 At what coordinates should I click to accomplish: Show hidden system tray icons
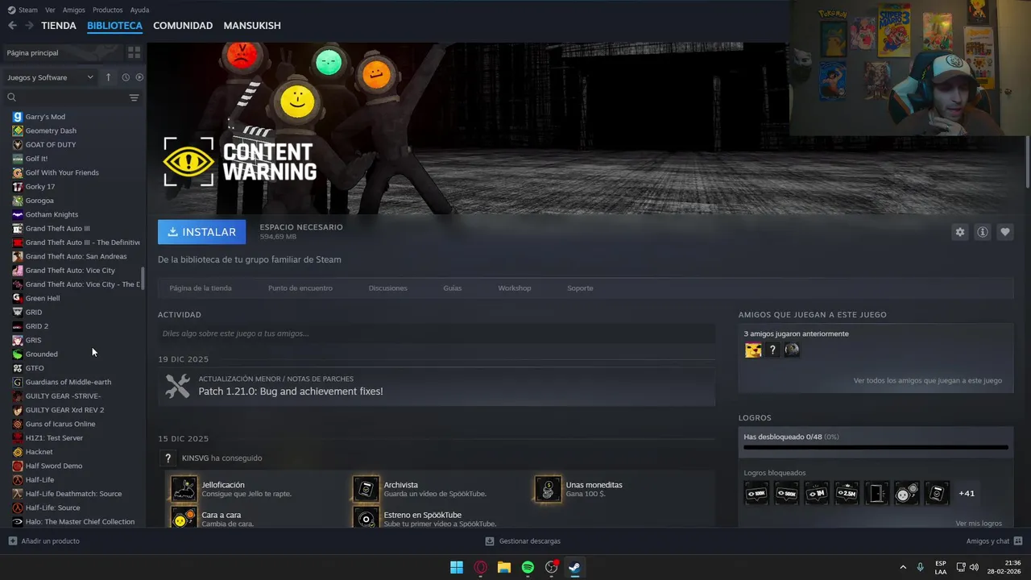[x=902, y=567]
